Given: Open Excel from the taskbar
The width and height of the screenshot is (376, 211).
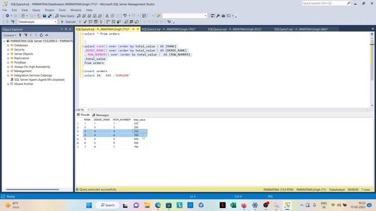Looking at the screenshot, I should coord(233,205).
